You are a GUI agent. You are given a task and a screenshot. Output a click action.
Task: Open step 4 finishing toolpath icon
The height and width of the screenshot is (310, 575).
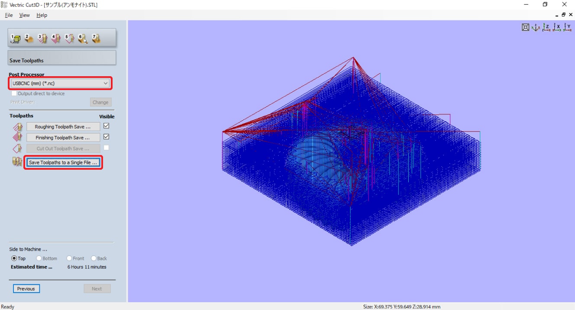coord(56,39)
